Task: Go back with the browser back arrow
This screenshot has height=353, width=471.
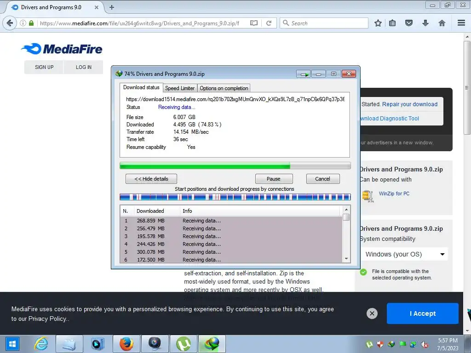Action: [x=10, y=23]
